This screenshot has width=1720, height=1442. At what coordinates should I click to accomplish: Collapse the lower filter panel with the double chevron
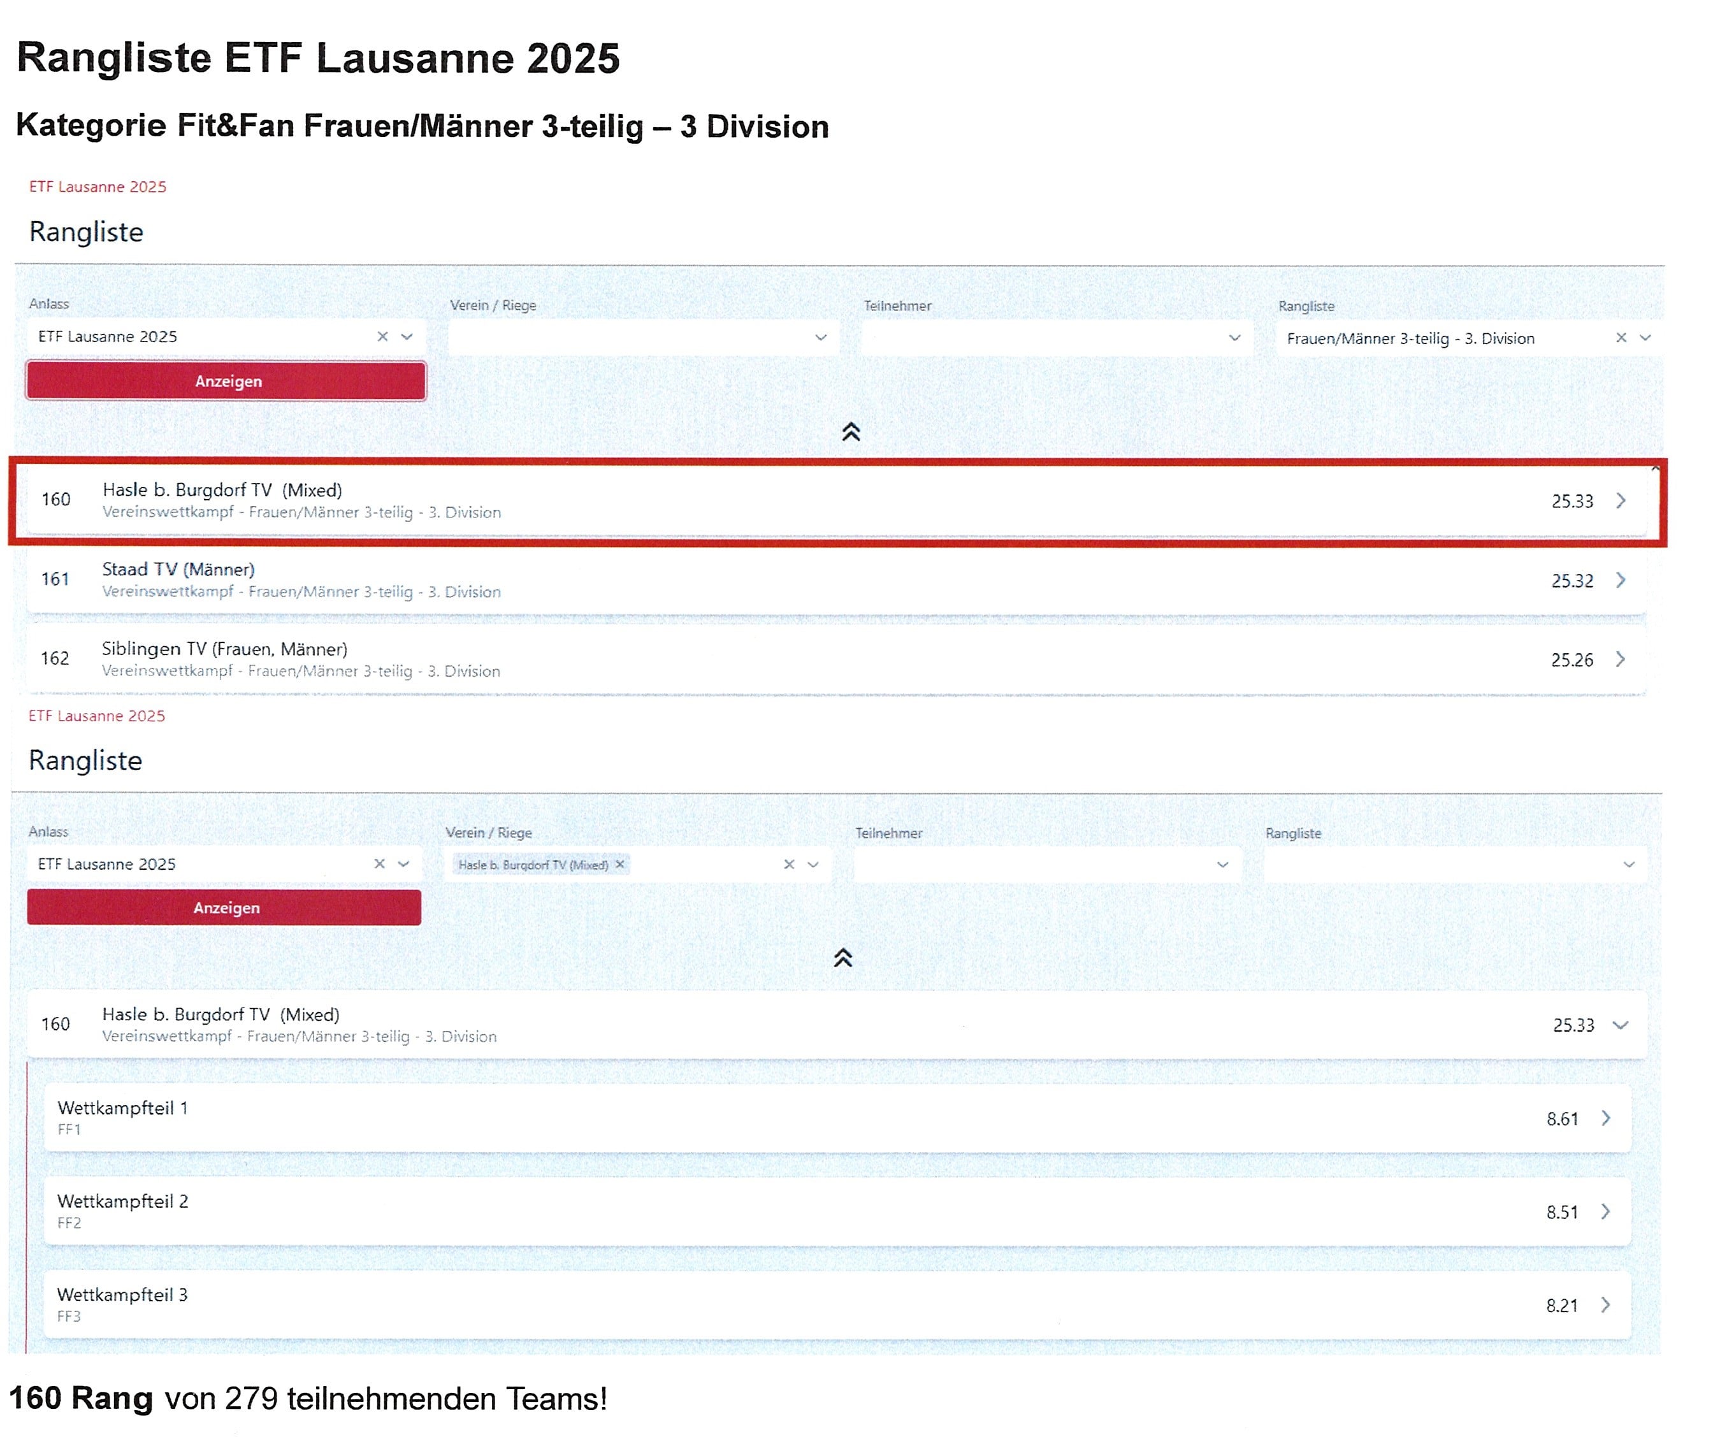pos(843,958)
